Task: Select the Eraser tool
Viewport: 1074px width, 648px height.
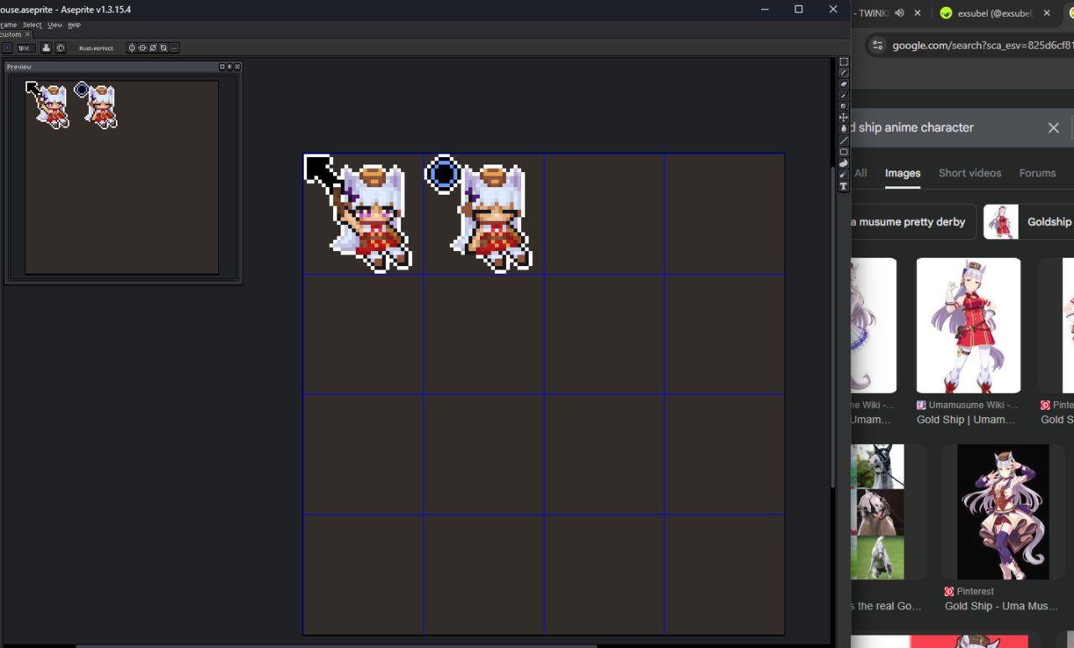Action: [x=843, y=84]
